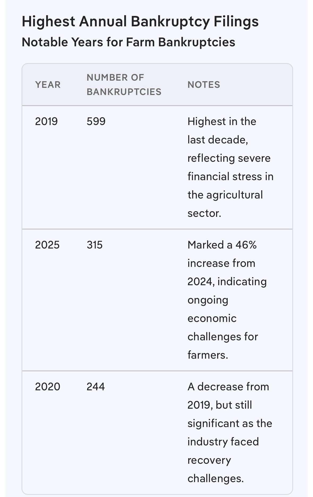Click the 2025 year cell
The image size is (313, 497).
pyautogui.click(x=47, y=245)
